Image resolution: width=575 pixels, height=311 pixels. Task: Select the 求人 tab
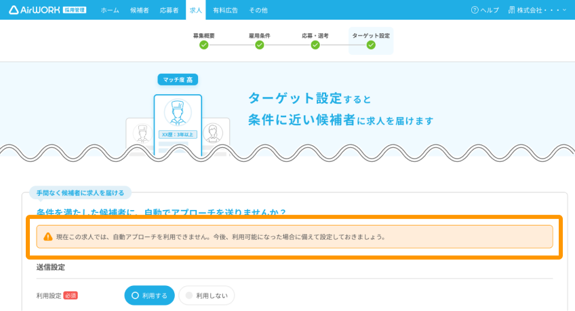coord(195,10)
